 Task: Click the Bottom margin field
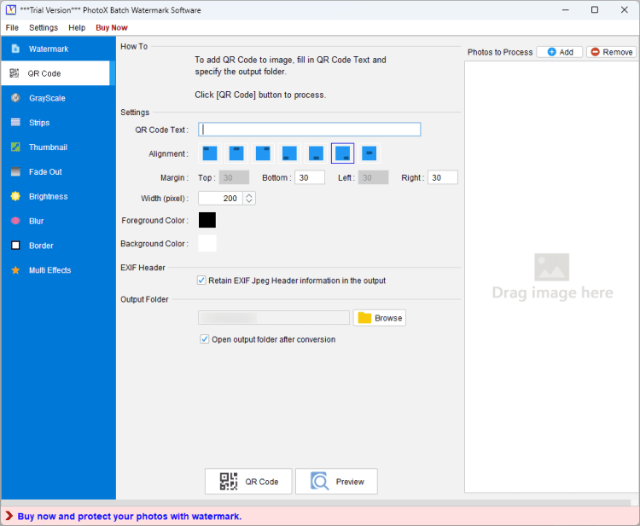tap(310, 178)
